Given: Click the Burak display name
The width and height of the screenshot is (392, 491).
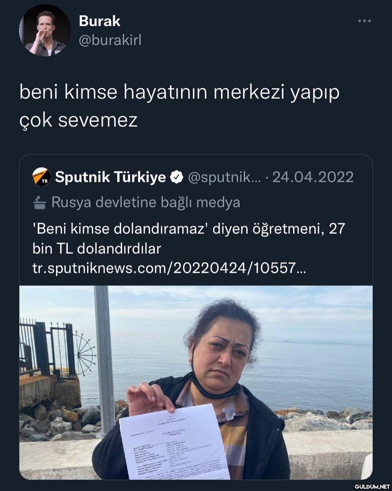Looking at the screenshot, I should pyautogui.click(x=99, y=21).
